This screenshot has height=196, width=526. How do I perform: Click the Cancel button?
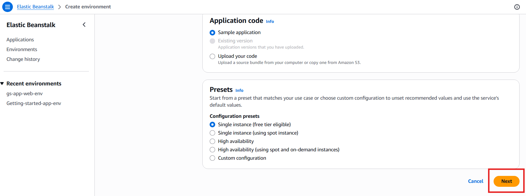coord(475,181)
